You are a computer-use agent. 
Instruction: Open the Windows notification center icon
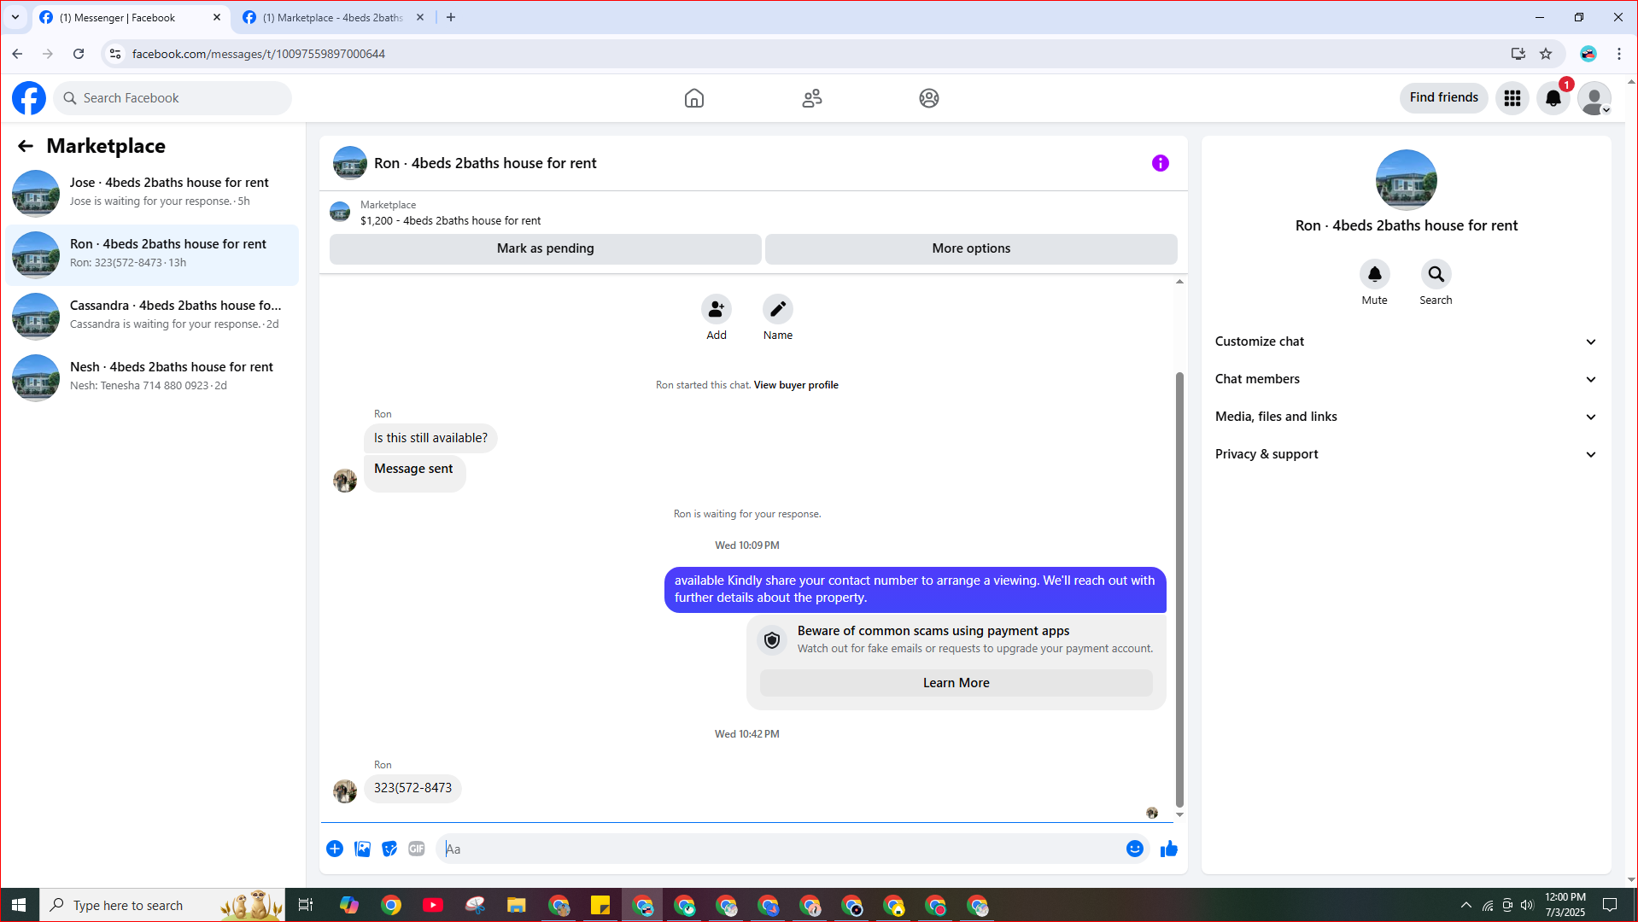[1610, 905]
